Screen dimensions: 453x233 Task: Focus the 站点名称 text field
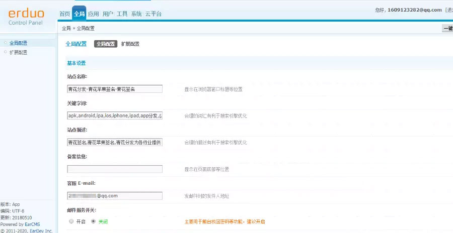115,89
